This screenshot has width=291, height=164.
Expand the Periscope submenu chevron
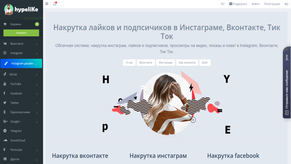pos(37,150)
